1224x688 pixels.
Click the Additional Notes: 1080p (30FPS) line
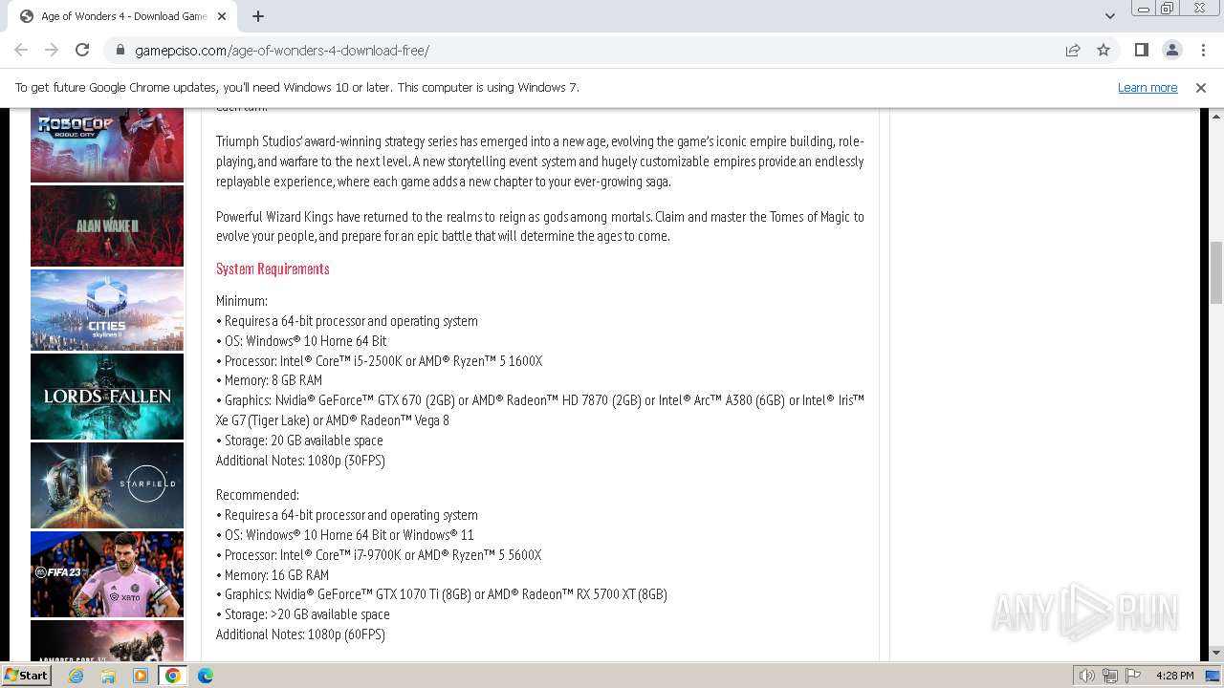(x=300, y=461)
